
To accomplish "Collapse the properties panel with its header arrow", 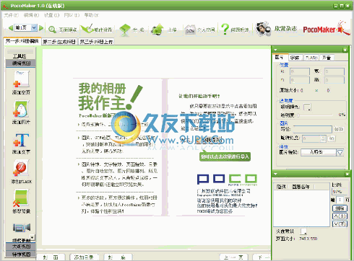I will 275,50.
